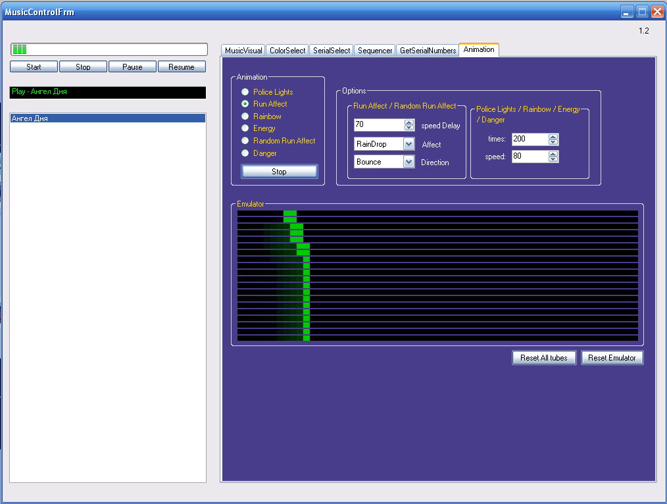667x504 pixels.
Task: Enable the Danger animation option
Action: (x=246, y=153)
